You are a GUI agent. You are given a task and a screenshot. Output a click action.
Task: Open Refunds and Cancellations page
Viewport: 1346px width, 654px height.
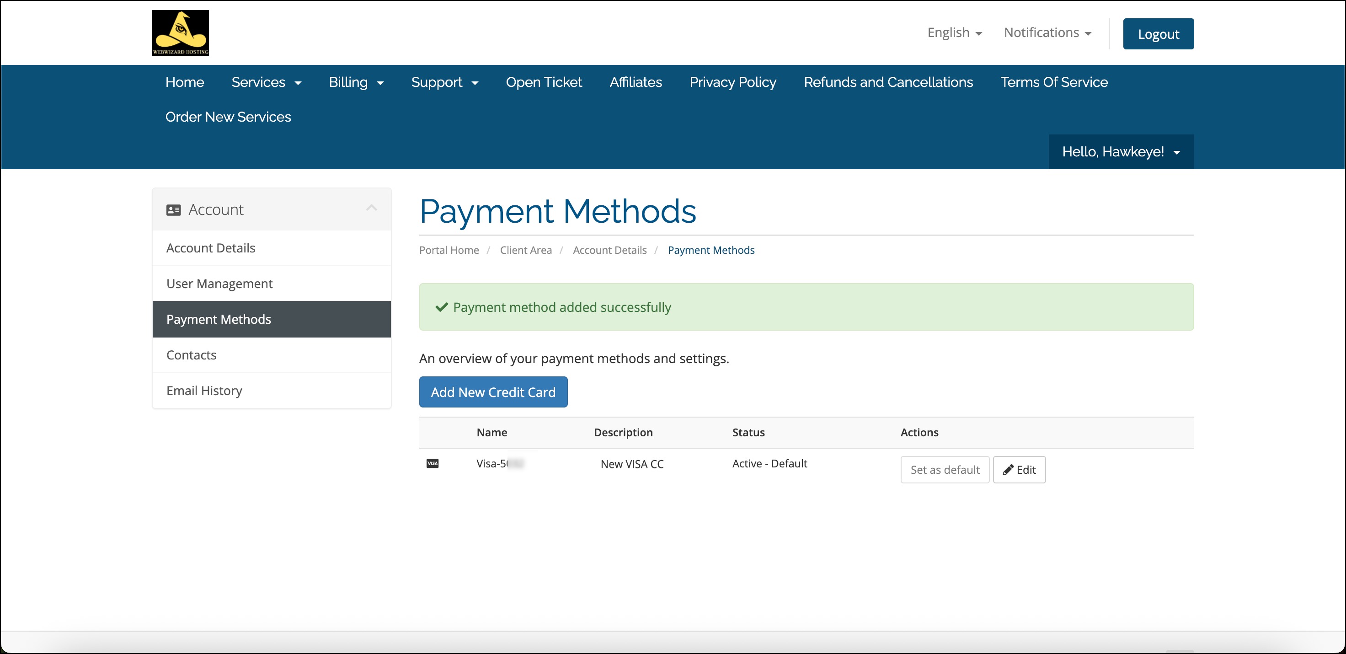pos(888,82)
